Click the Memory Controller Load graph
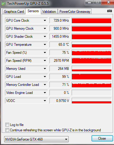 click(x=91, y=85)
